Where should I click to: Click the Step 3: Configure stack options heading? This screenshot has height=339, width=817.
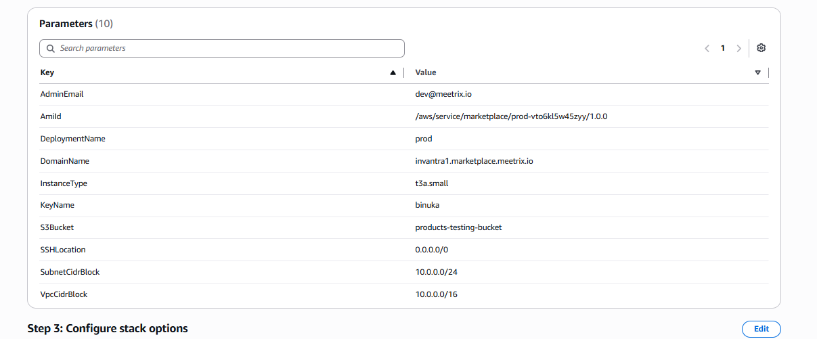[108, 328]
